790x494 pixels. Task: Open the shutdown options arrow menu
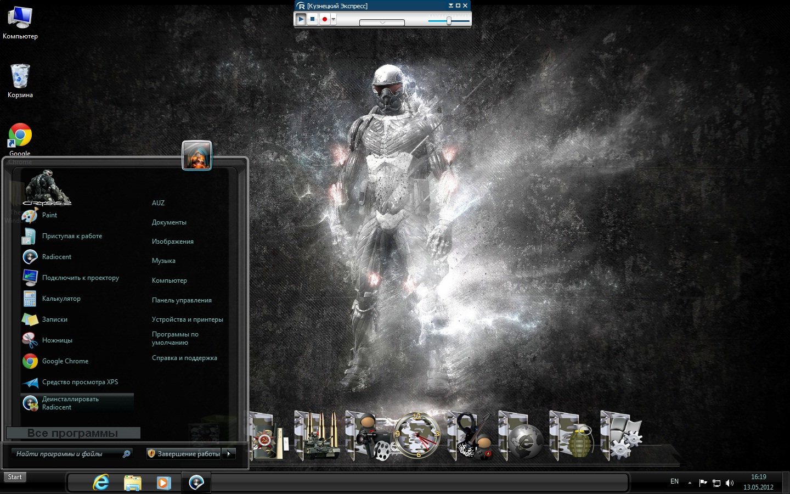click(x=229, y=453)
